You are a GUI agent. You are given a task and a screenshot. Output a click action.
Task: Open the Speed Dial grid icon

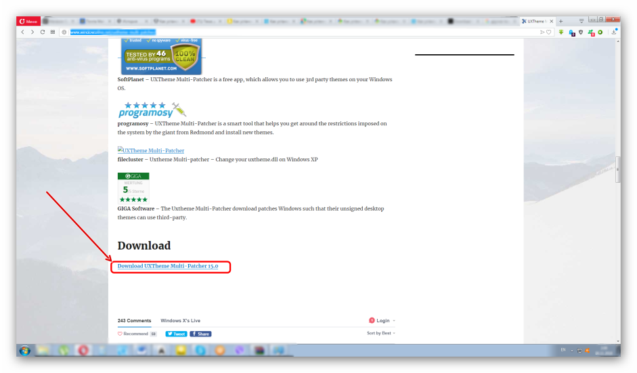pos(53,32)
